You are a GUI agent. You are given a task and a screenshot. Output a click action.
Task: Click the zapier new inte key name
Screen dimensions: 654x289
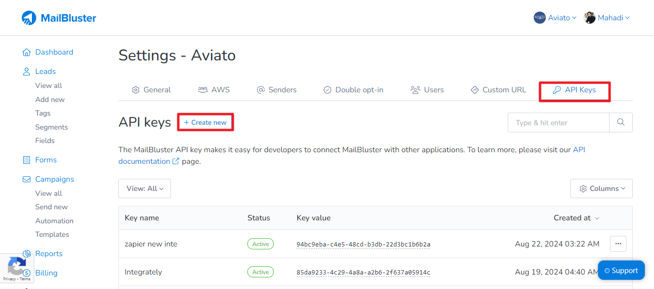pyautogui.click(x=151, y=244)
